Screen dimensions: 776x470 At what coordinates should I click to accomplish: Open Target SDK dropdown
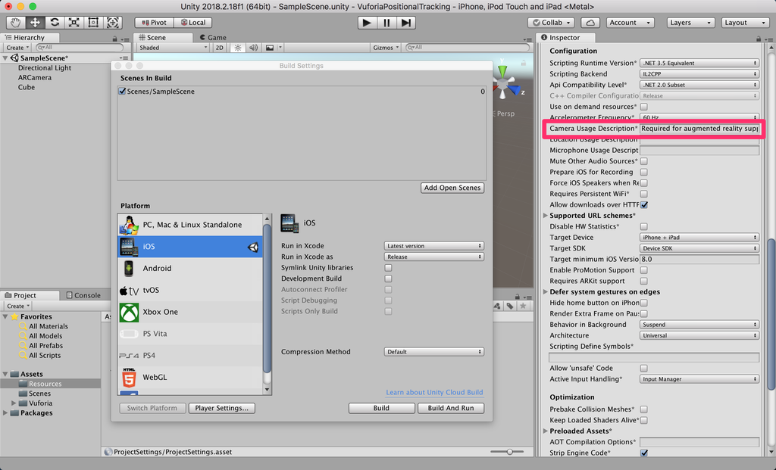point(699,248)
